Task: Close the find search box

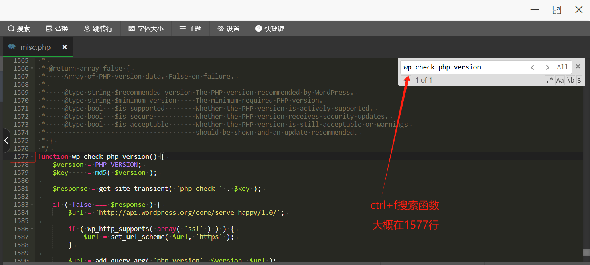Action: (x=578, y=66)
